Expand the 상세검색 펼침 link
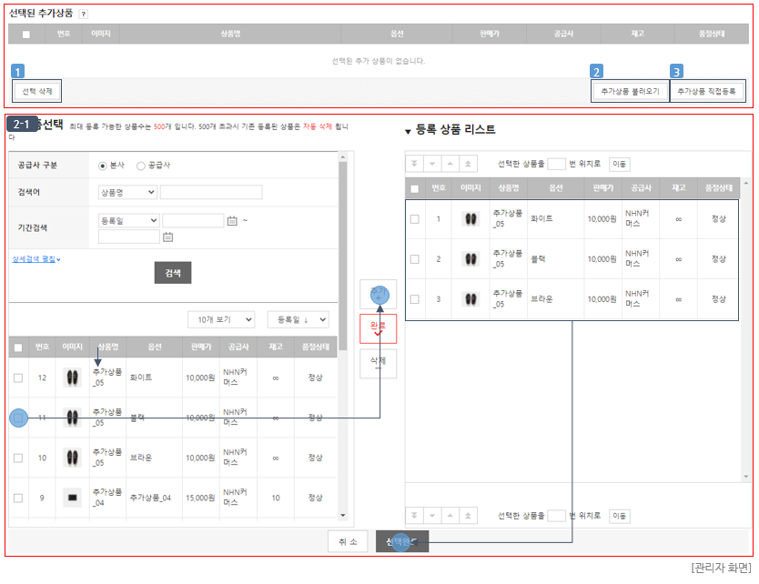Screen dimensions: 759x584 (x=36, y=259)
